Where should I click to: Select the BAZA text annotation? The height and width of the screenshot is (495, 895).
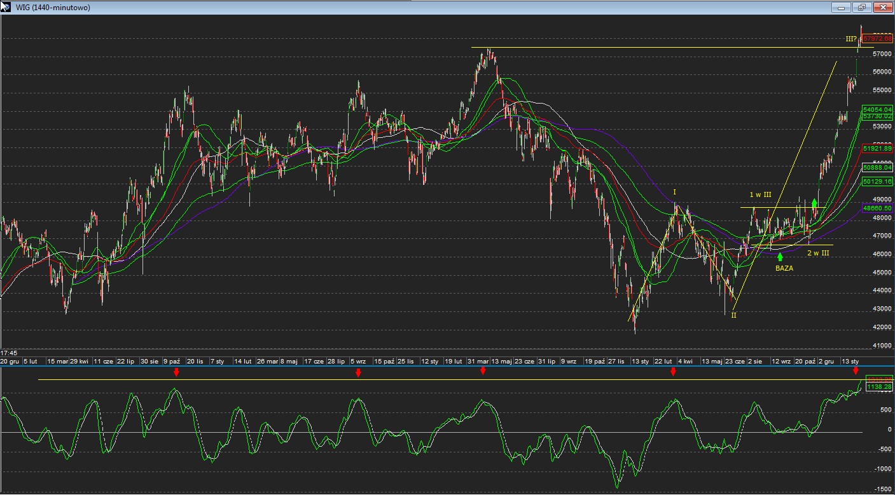pyautogui.click(x=784, y=269)
